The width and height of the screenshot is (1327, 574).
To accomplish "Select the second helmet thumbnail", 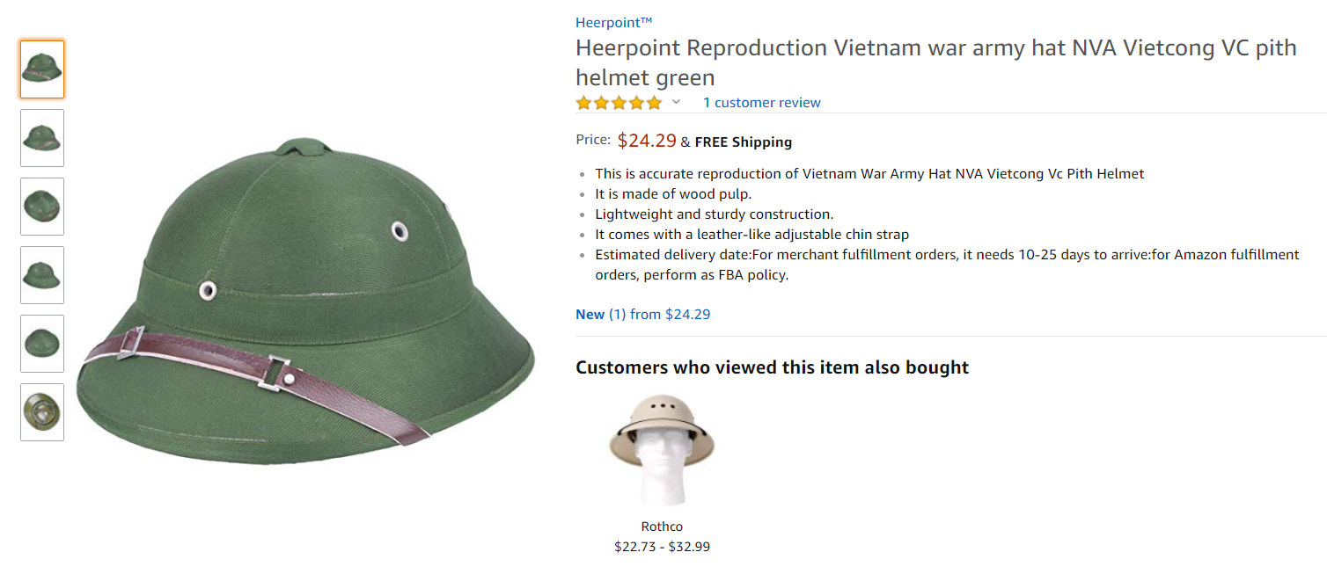I will tap(42, 138).
